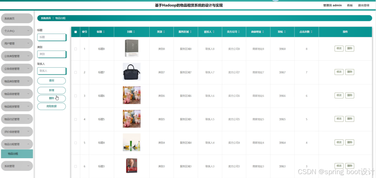This screenshot has height=178, width=376.
Task: Click the 新增 add button
Action: (x=52, y=90)
